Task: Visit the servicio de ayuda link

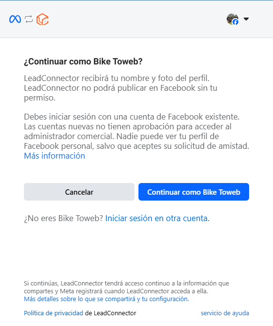Action: coord(225,313)
